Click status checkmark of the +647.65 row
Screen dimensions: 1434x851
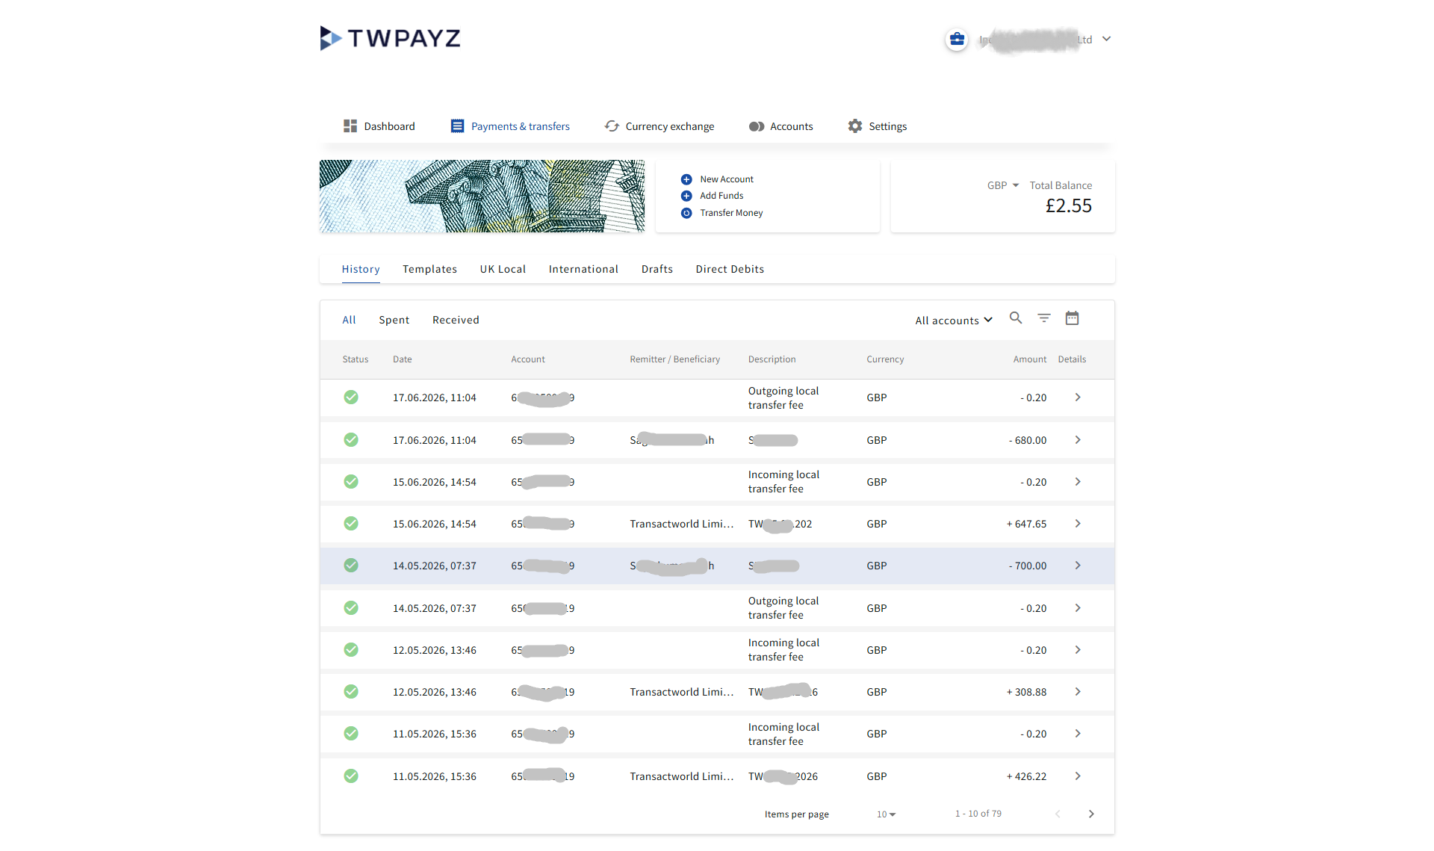point(351,524)
